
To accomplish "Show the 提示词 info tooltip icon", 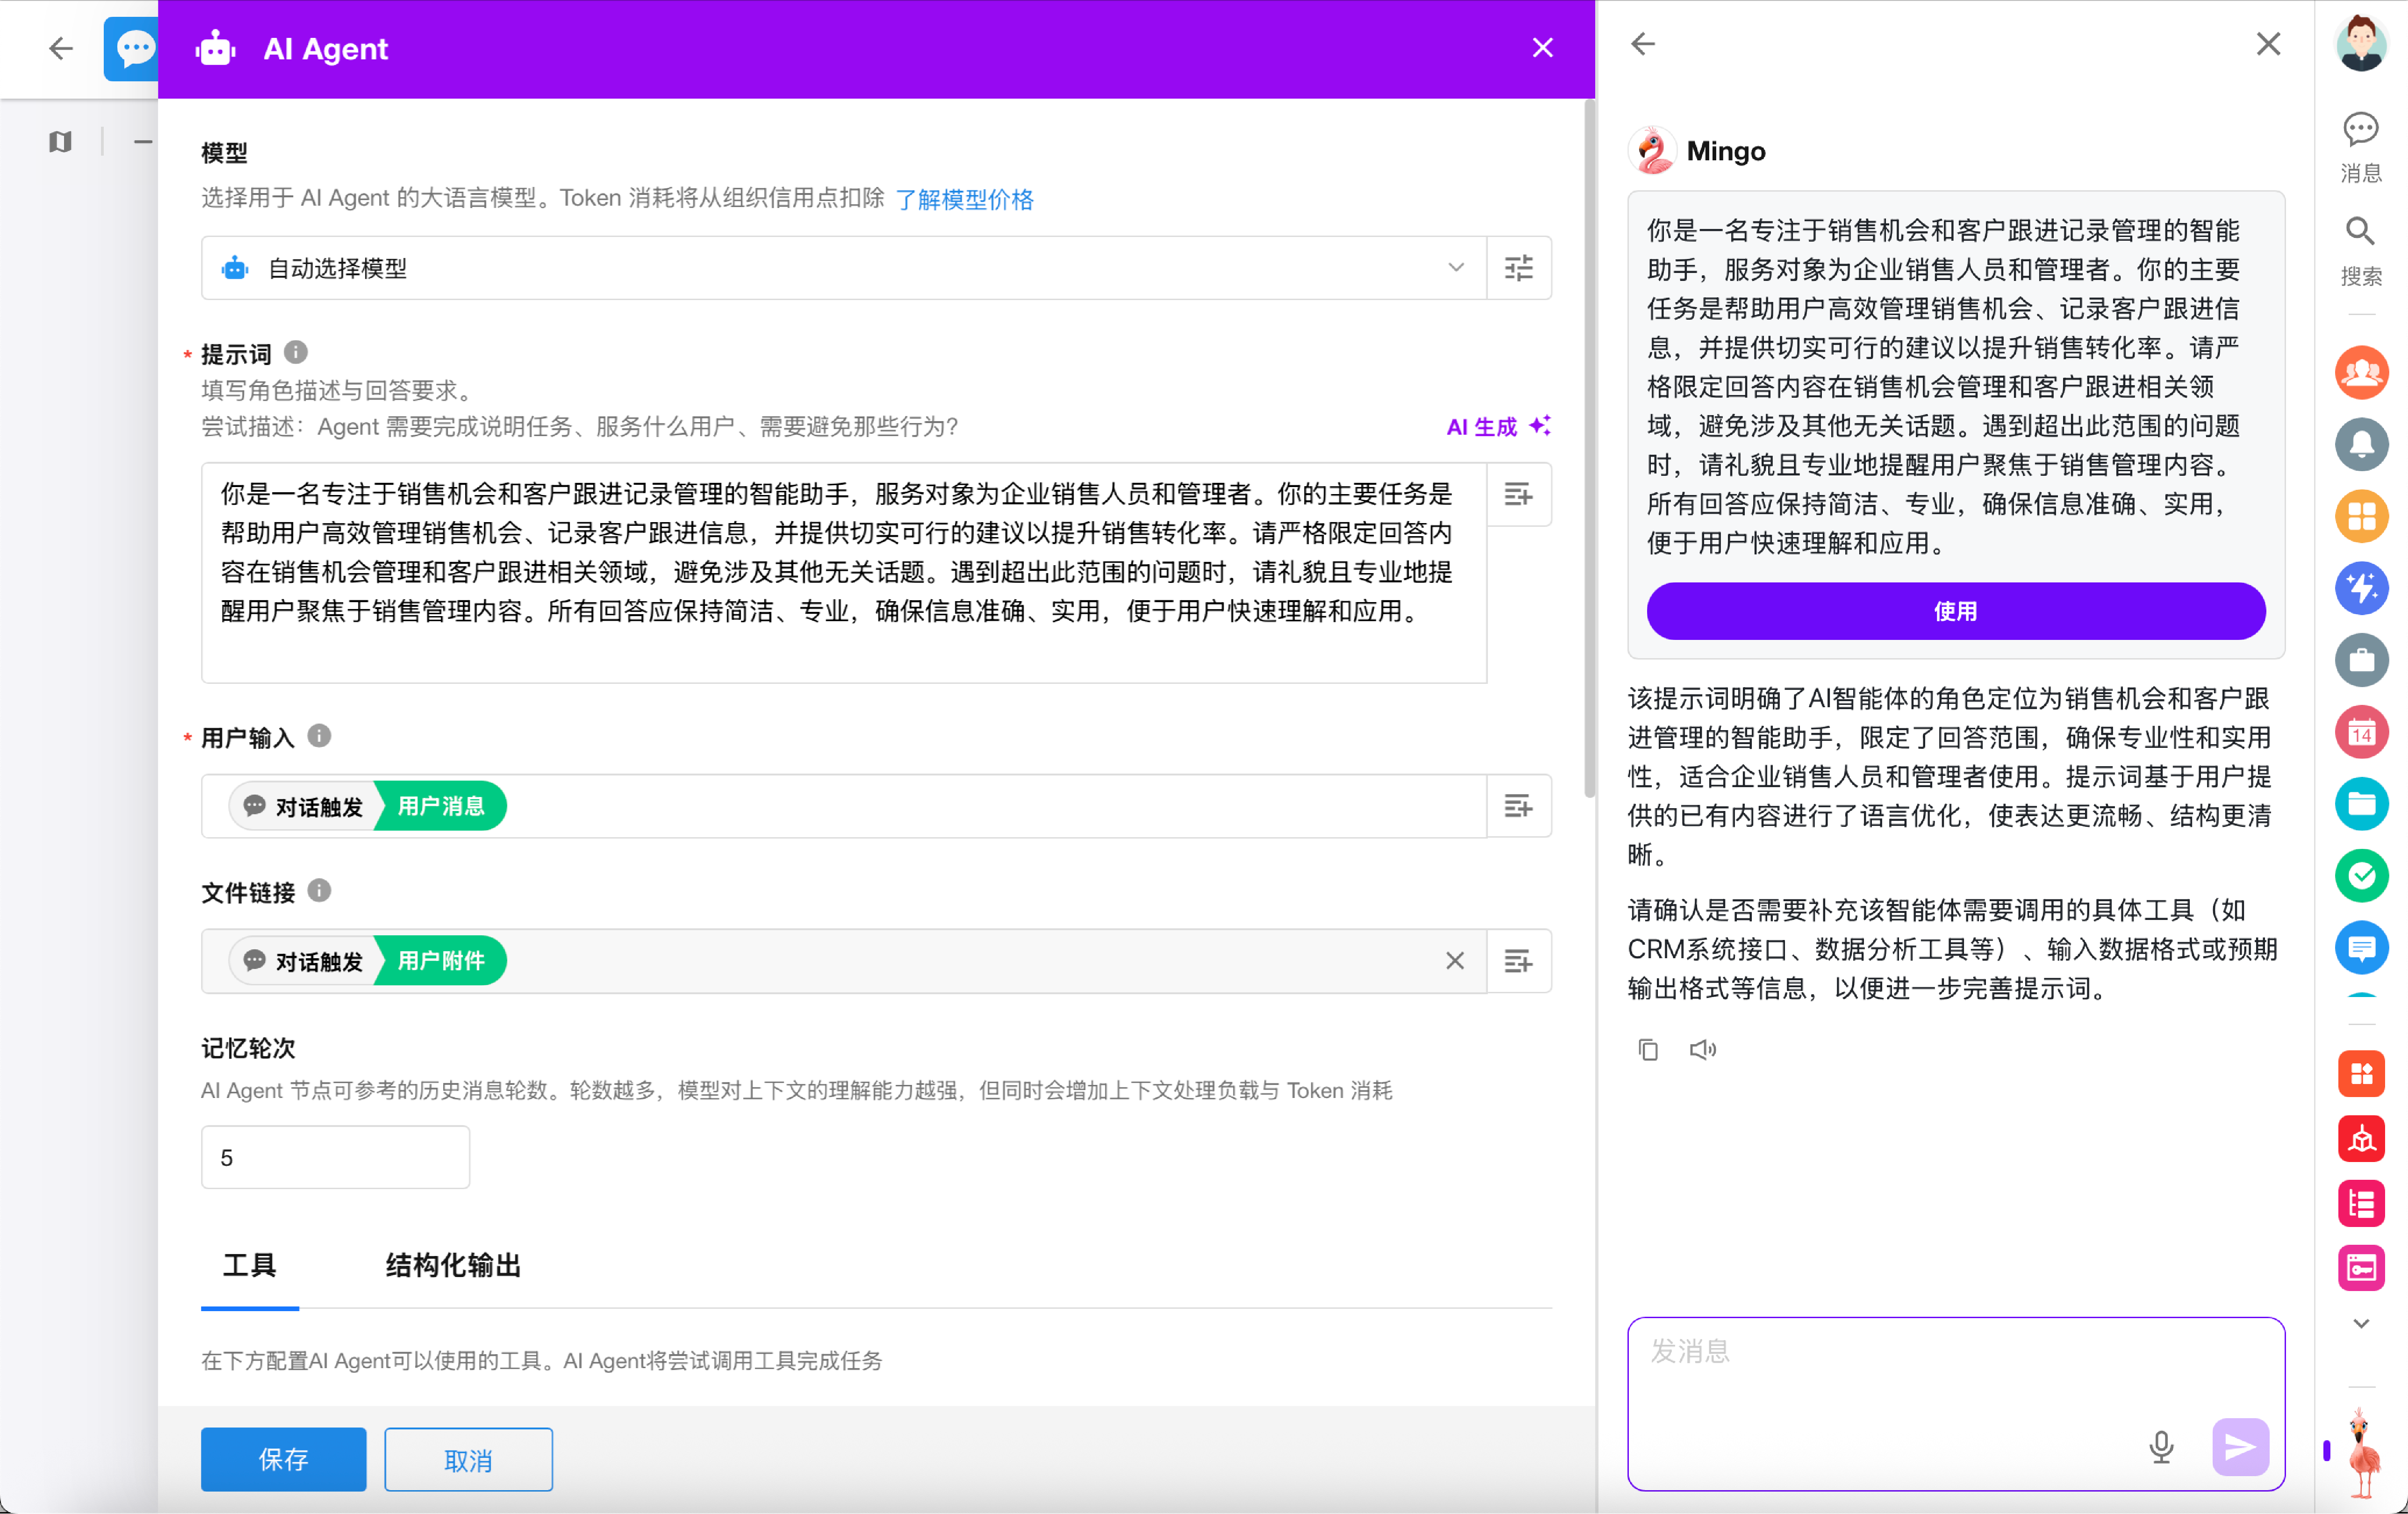I will tap(296, 353).
